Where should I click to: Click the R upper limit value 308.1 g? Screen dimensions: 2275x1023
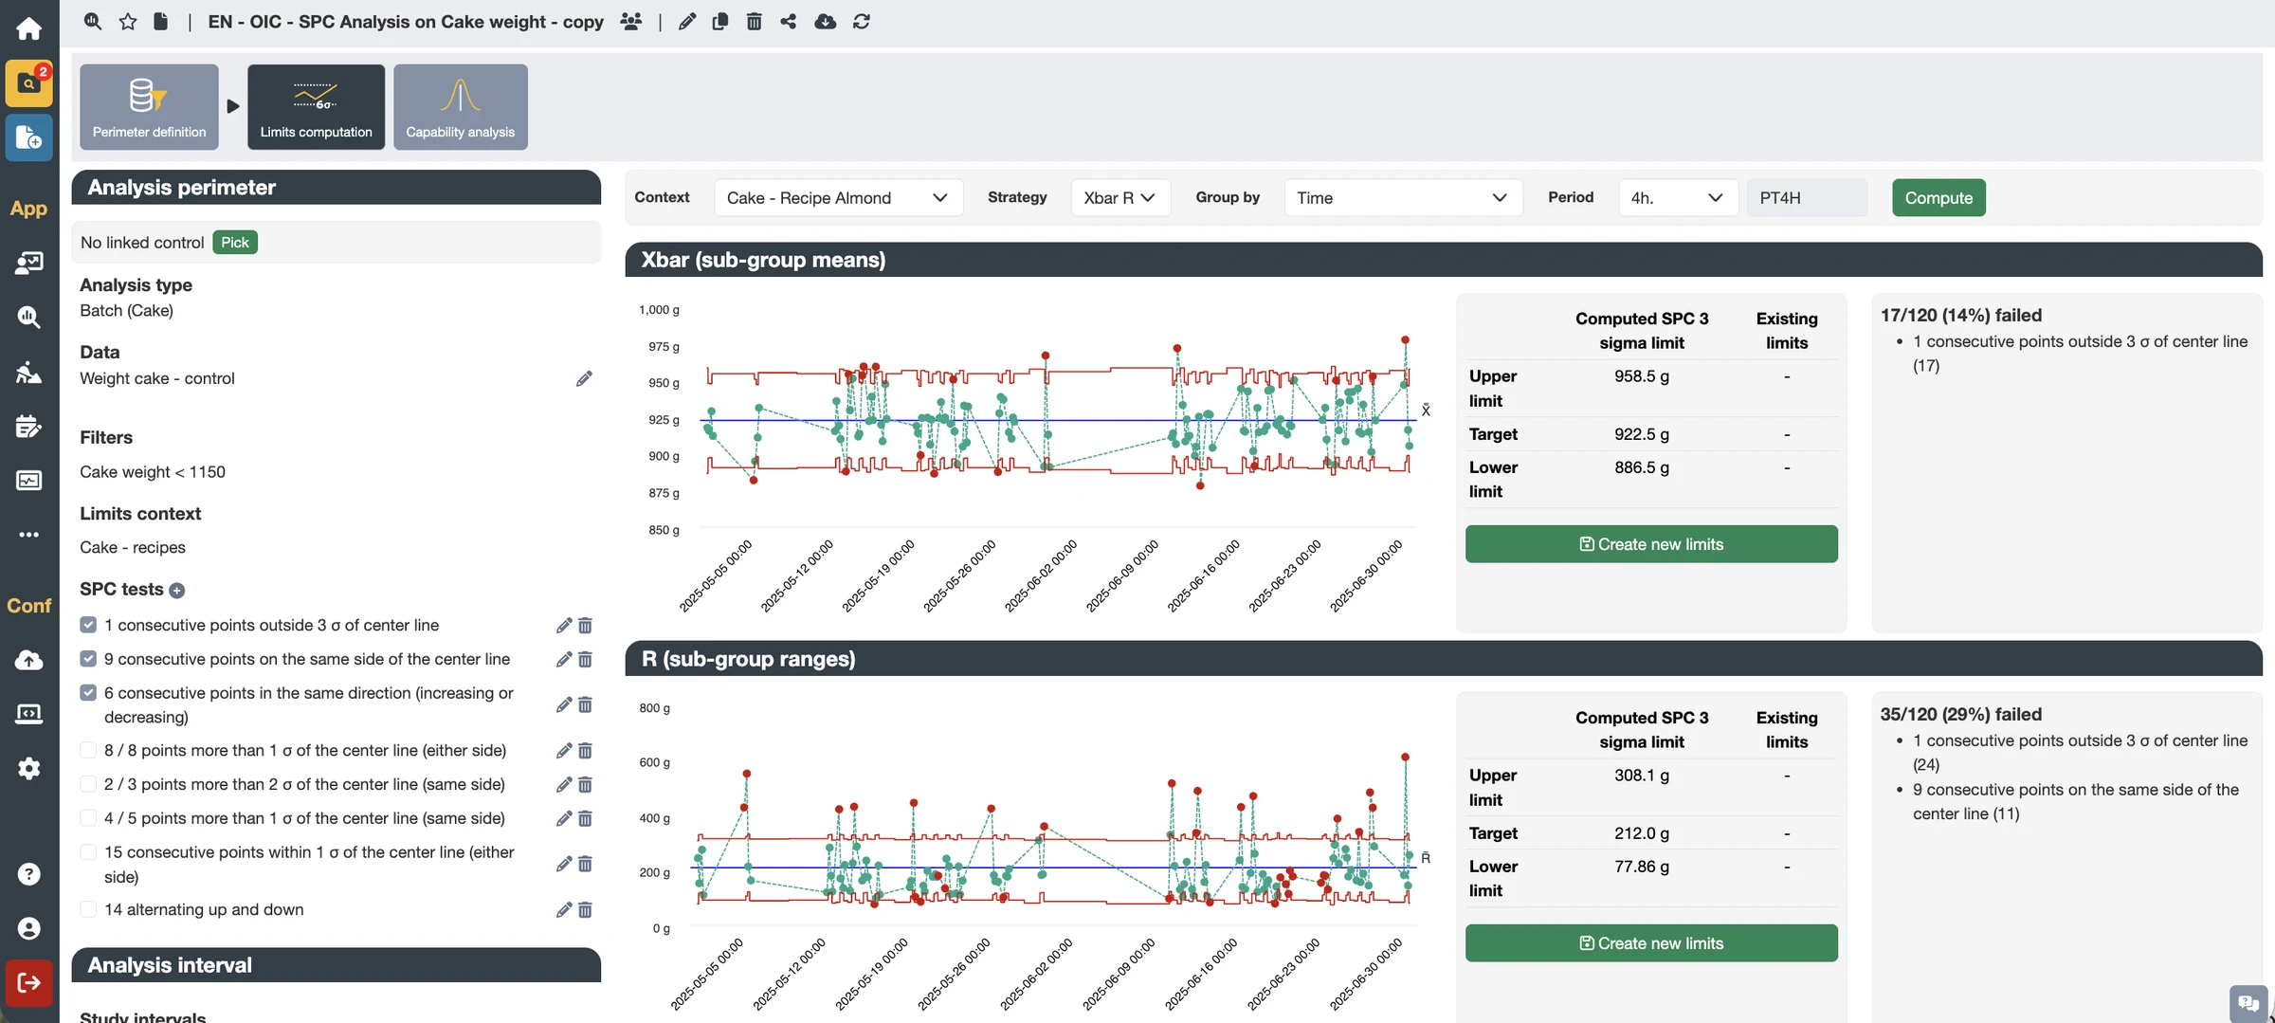point(1642,776)
